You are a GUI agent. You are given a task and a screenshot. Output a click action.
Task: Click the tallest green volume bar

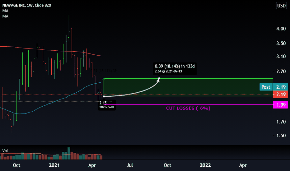tap(69, 153)
